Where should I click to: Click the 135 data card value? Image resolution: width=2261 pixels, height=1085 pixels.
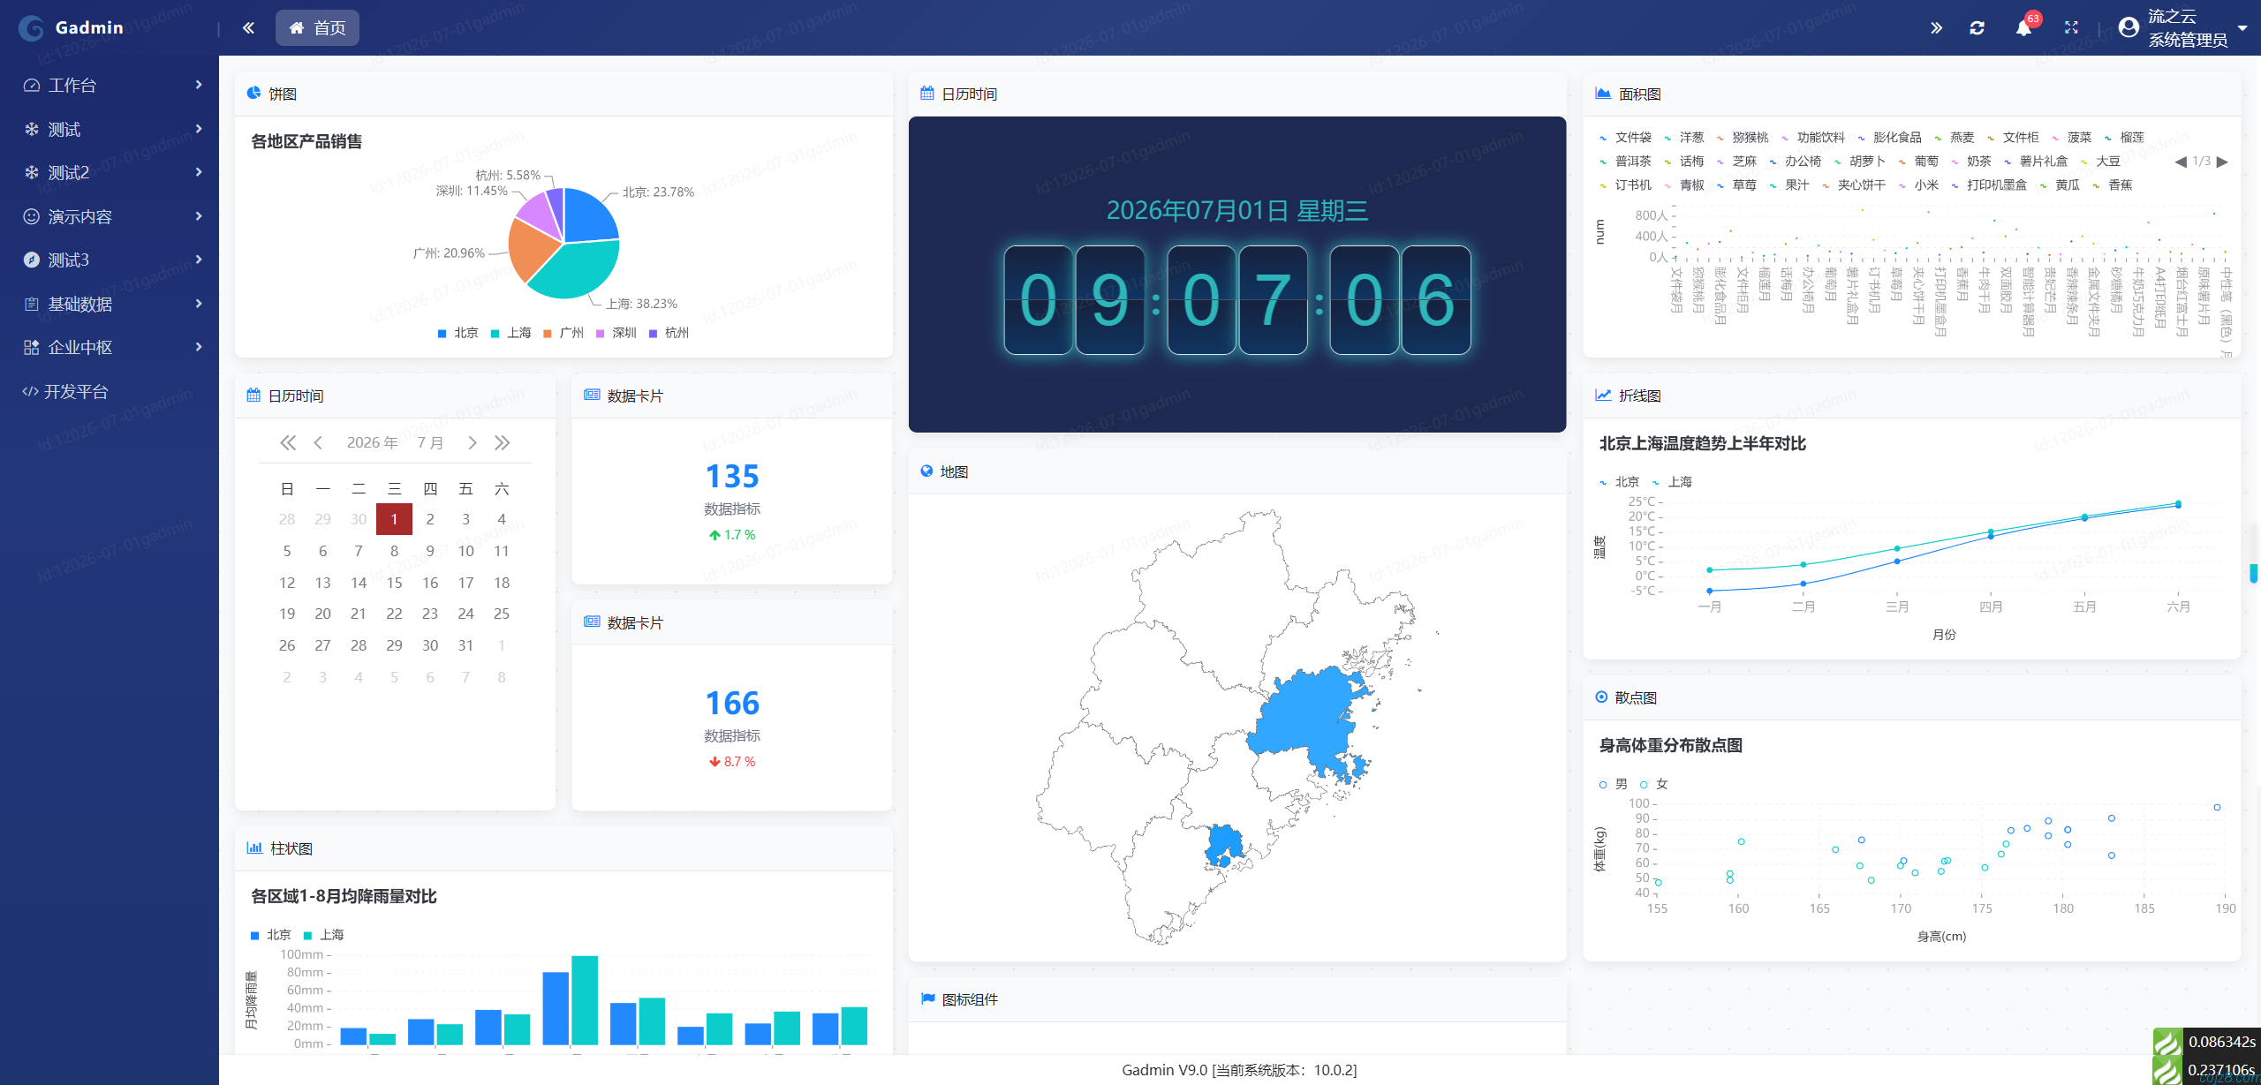pos(732,477)
